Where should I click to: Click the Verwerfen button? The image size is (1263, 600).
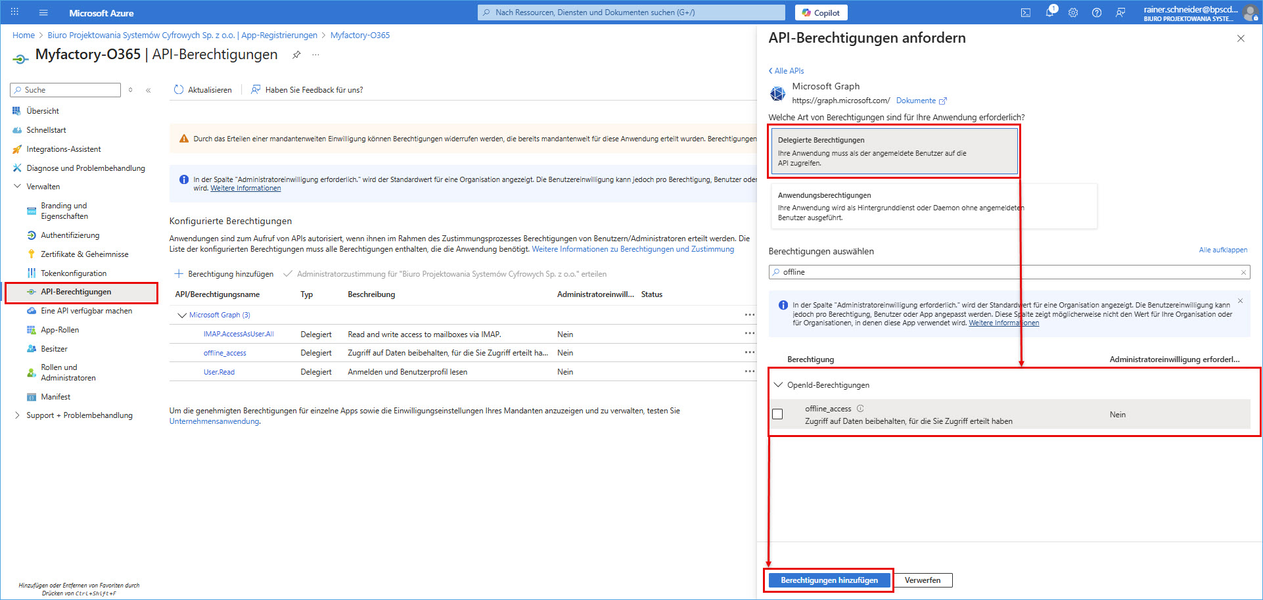pyautogui.click(x=923, y=580)
